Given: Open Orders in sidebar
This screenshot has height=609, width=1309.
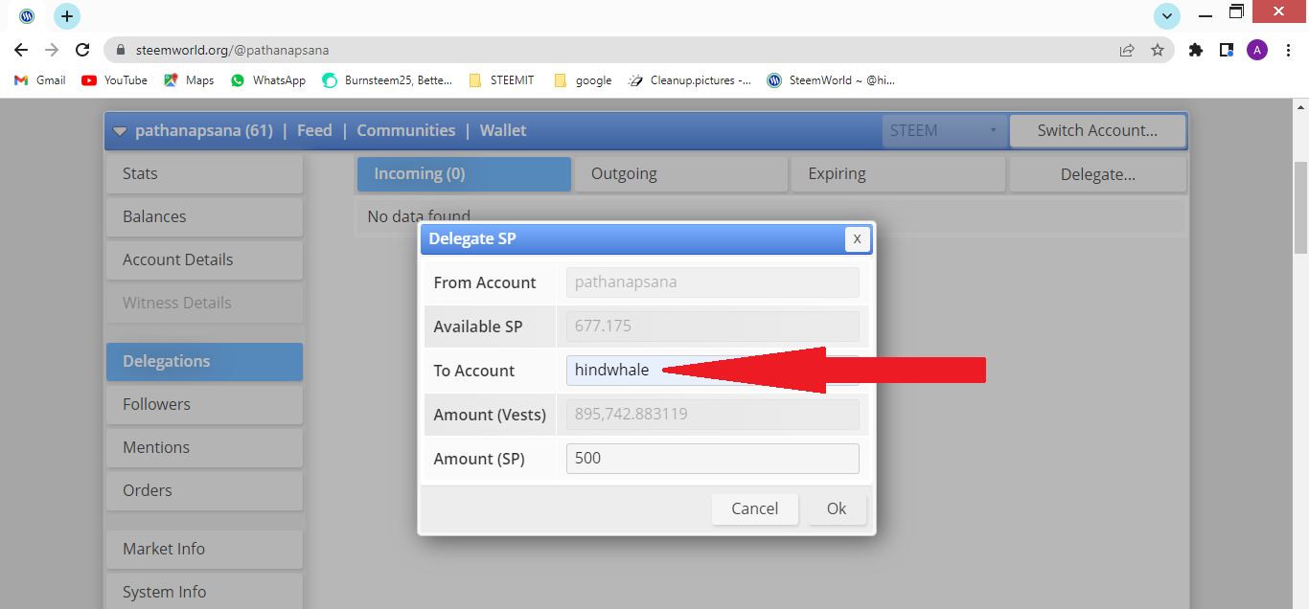Looking at the screenshot, I should 204,490.
